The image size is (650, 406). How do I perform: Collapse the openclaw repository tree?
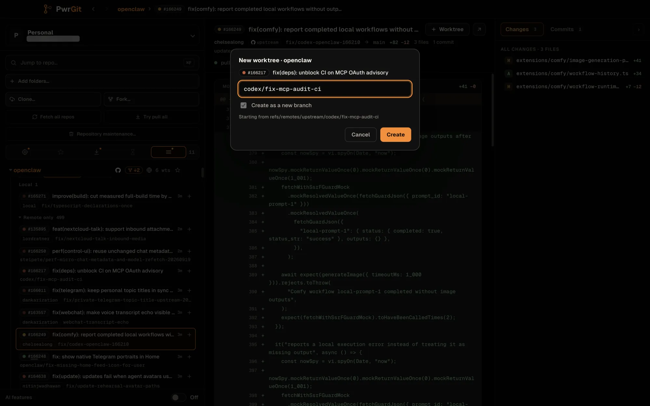click(x=11, y=170)
